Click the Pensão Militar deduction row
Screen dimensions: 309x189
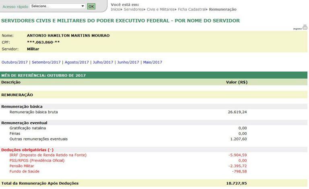[22, 166]
